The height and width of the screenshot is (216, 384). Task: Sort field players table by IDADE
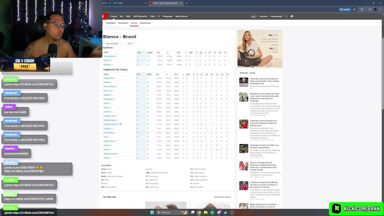(x=149, y=74)
